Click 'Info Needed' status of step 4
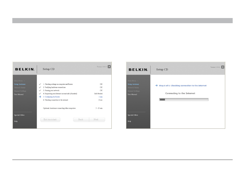 click(x=98, y=94)
